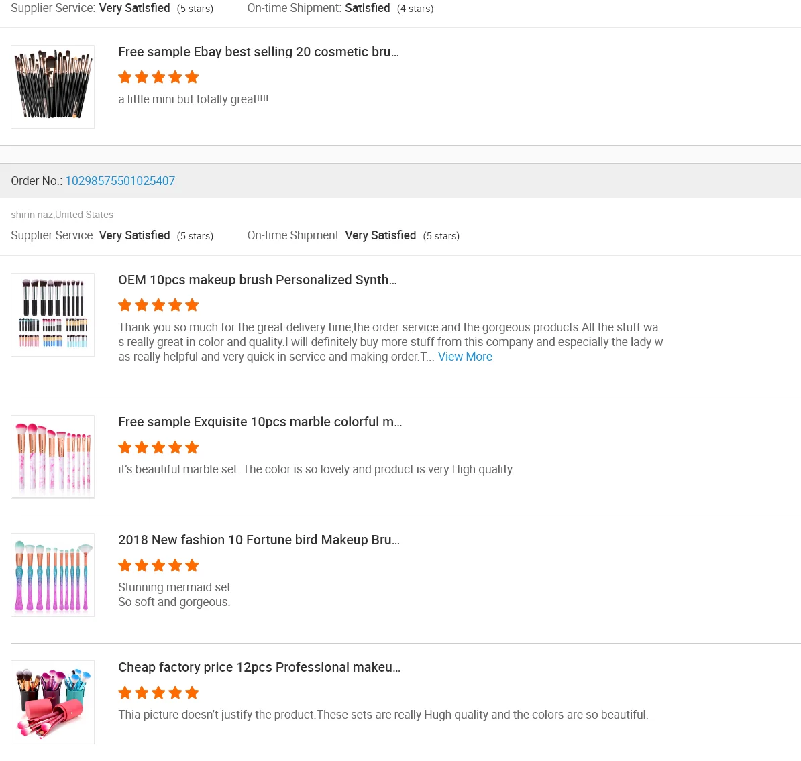Open 'Cheap factory price 12pcs Professional' title

(x=259, y=667)
